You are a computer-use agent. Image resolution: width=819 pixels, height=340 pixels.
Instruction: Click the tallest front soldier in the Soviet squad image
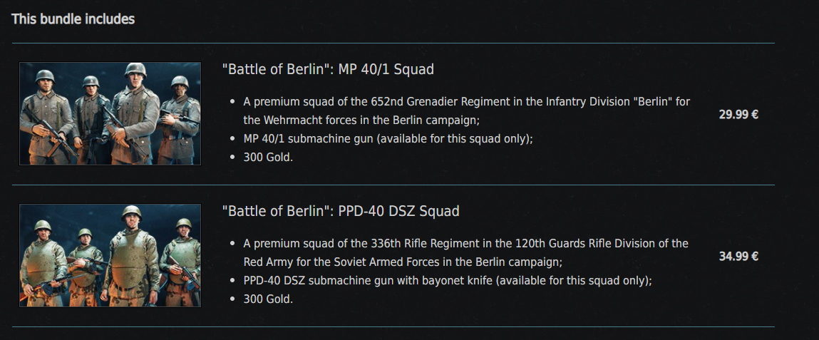click(130, 253)
